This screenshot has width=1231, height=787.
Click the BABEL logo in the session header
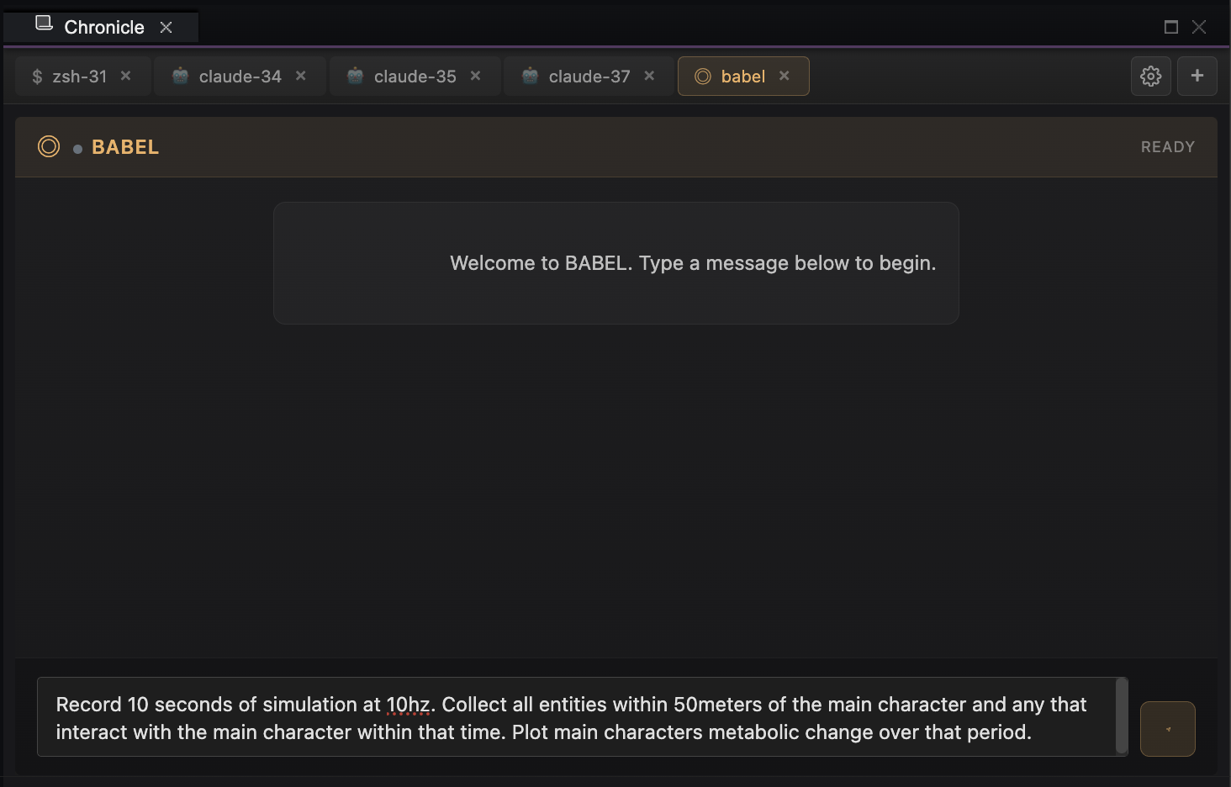click(124, 146)
